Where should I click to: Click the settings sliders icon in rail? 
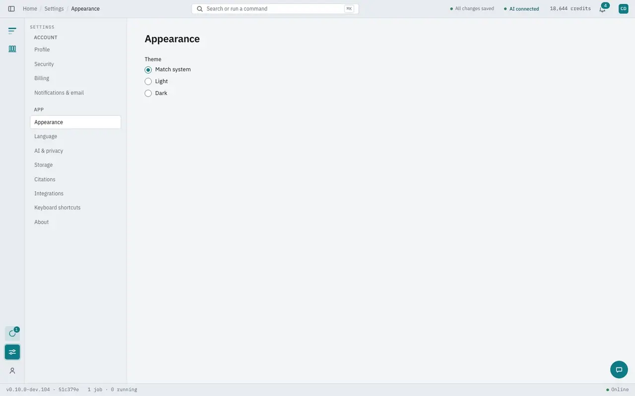click(x=12, y=352)
